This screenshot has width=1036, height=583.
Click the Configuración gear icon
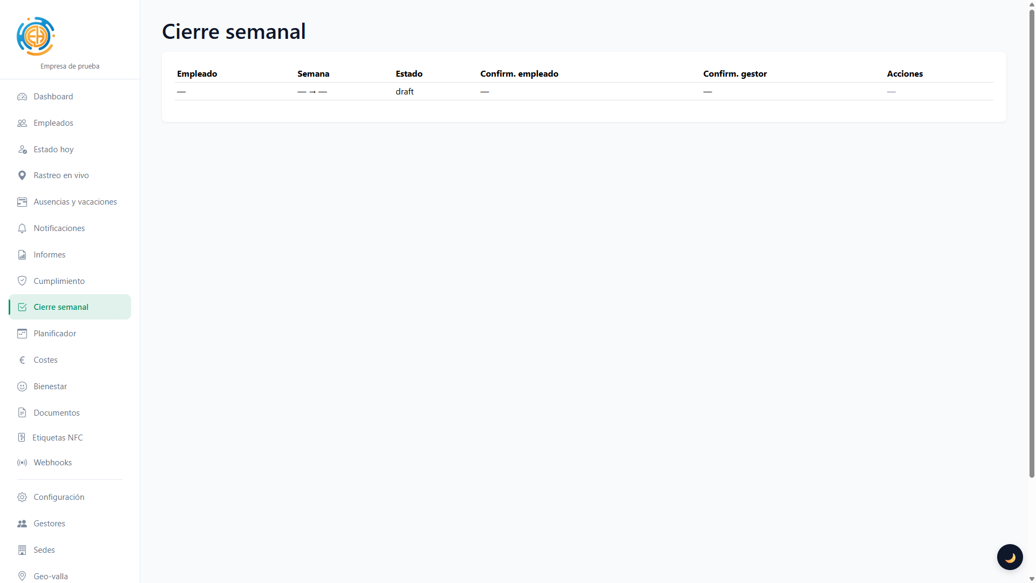(x=22, y=497)
